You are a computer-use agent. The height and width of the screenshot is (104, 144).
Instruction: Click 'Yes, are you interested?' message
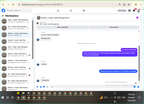point(129,49)
